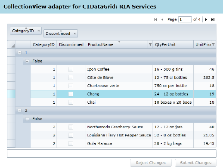Image resolution: width=223 pixels, height=167 pixels.
Task: Click the 46 unit price cell
Action: point(204,69)
